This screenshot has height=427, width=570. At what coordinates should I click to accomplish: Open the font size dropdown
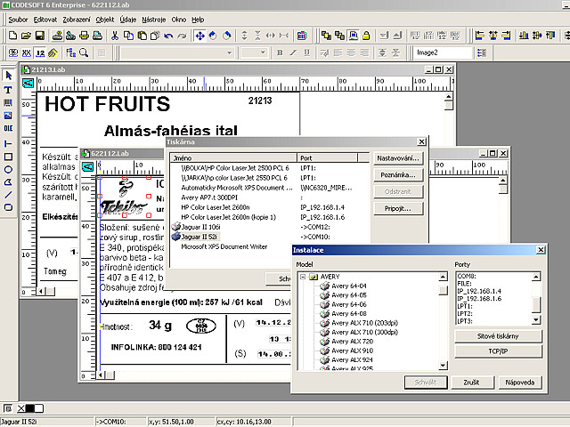tap(263, 53)
